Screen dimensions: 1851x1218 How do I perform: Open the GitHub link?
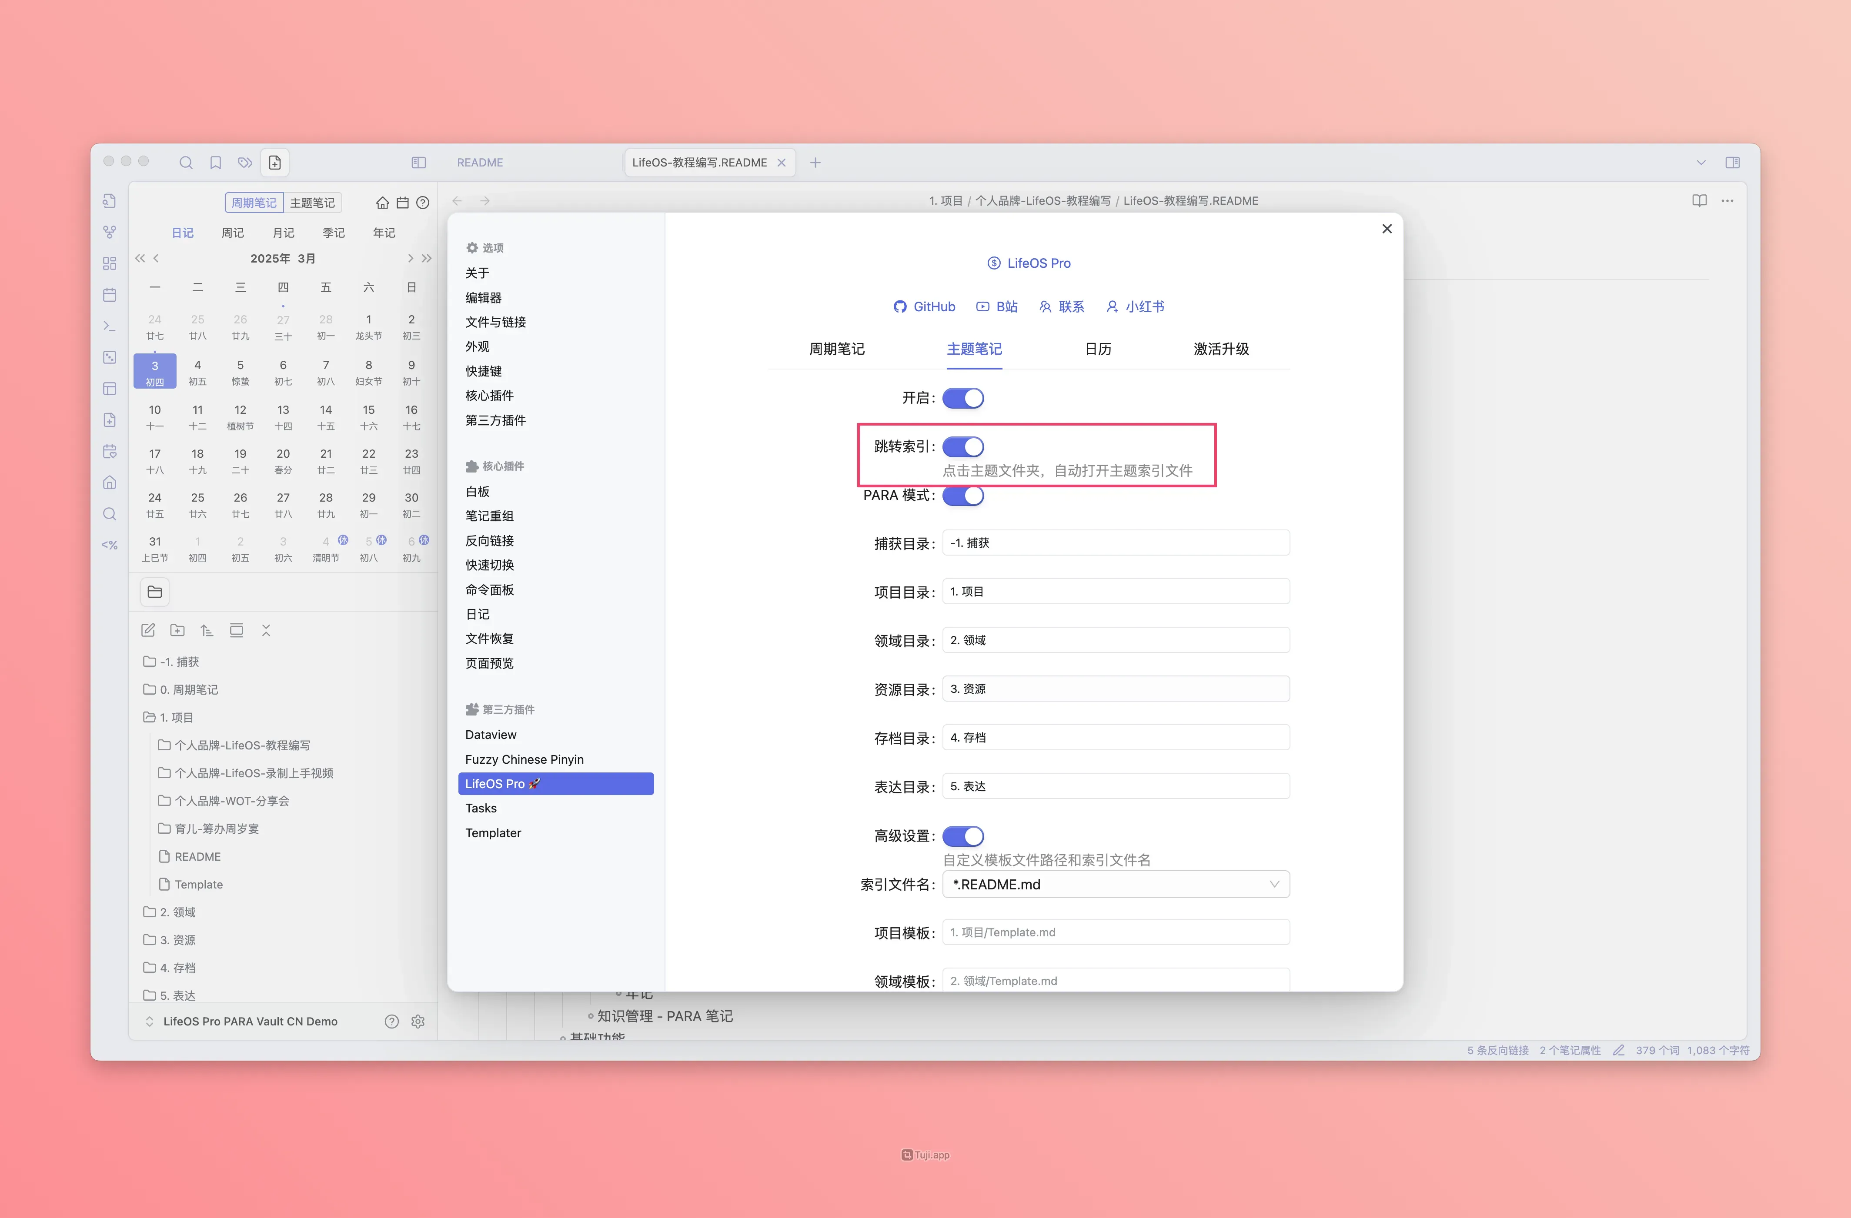point(924,306)
